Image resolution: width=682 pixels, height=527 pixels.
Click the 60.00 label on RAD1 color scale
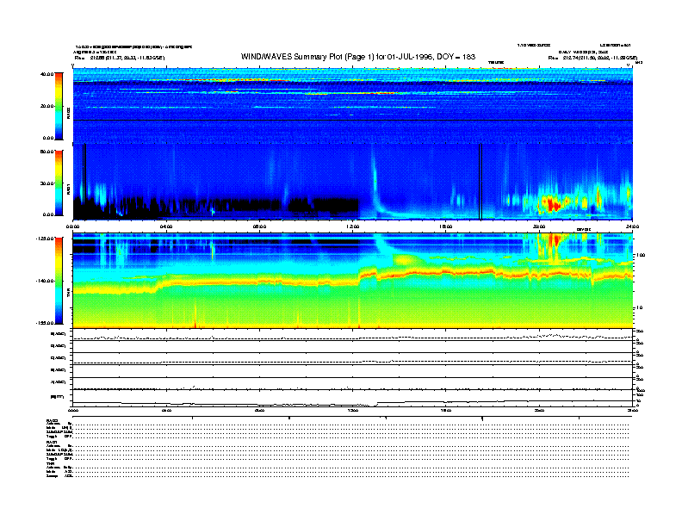(x=46, y=152)
